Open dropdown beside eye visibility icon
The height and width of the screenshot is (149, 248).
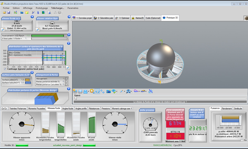[x=117, y=91]
